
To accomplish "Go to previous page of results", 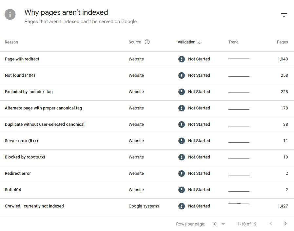I will coord(271,223).
